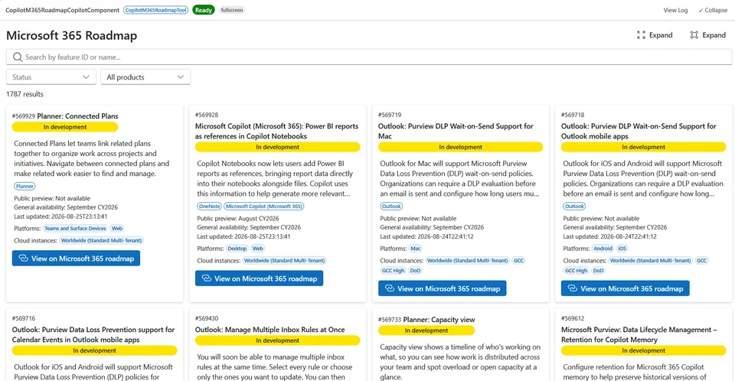
Task: Collapse the component panel
Action: tap(713, 10)
